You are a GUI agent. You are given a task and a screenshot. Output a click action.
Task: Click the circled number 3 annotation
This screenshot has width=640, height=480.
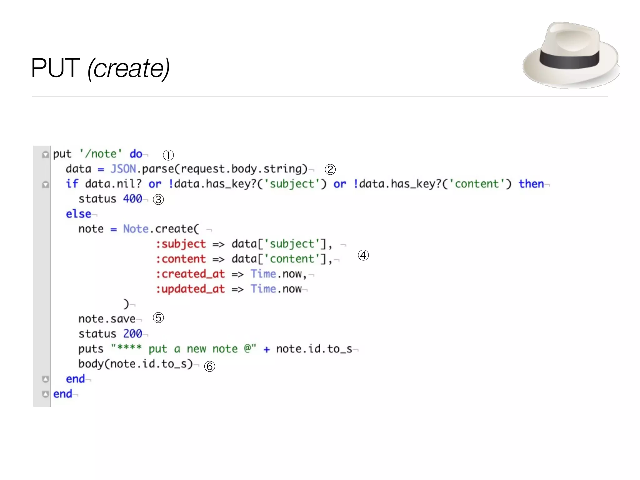click(158, 199)
